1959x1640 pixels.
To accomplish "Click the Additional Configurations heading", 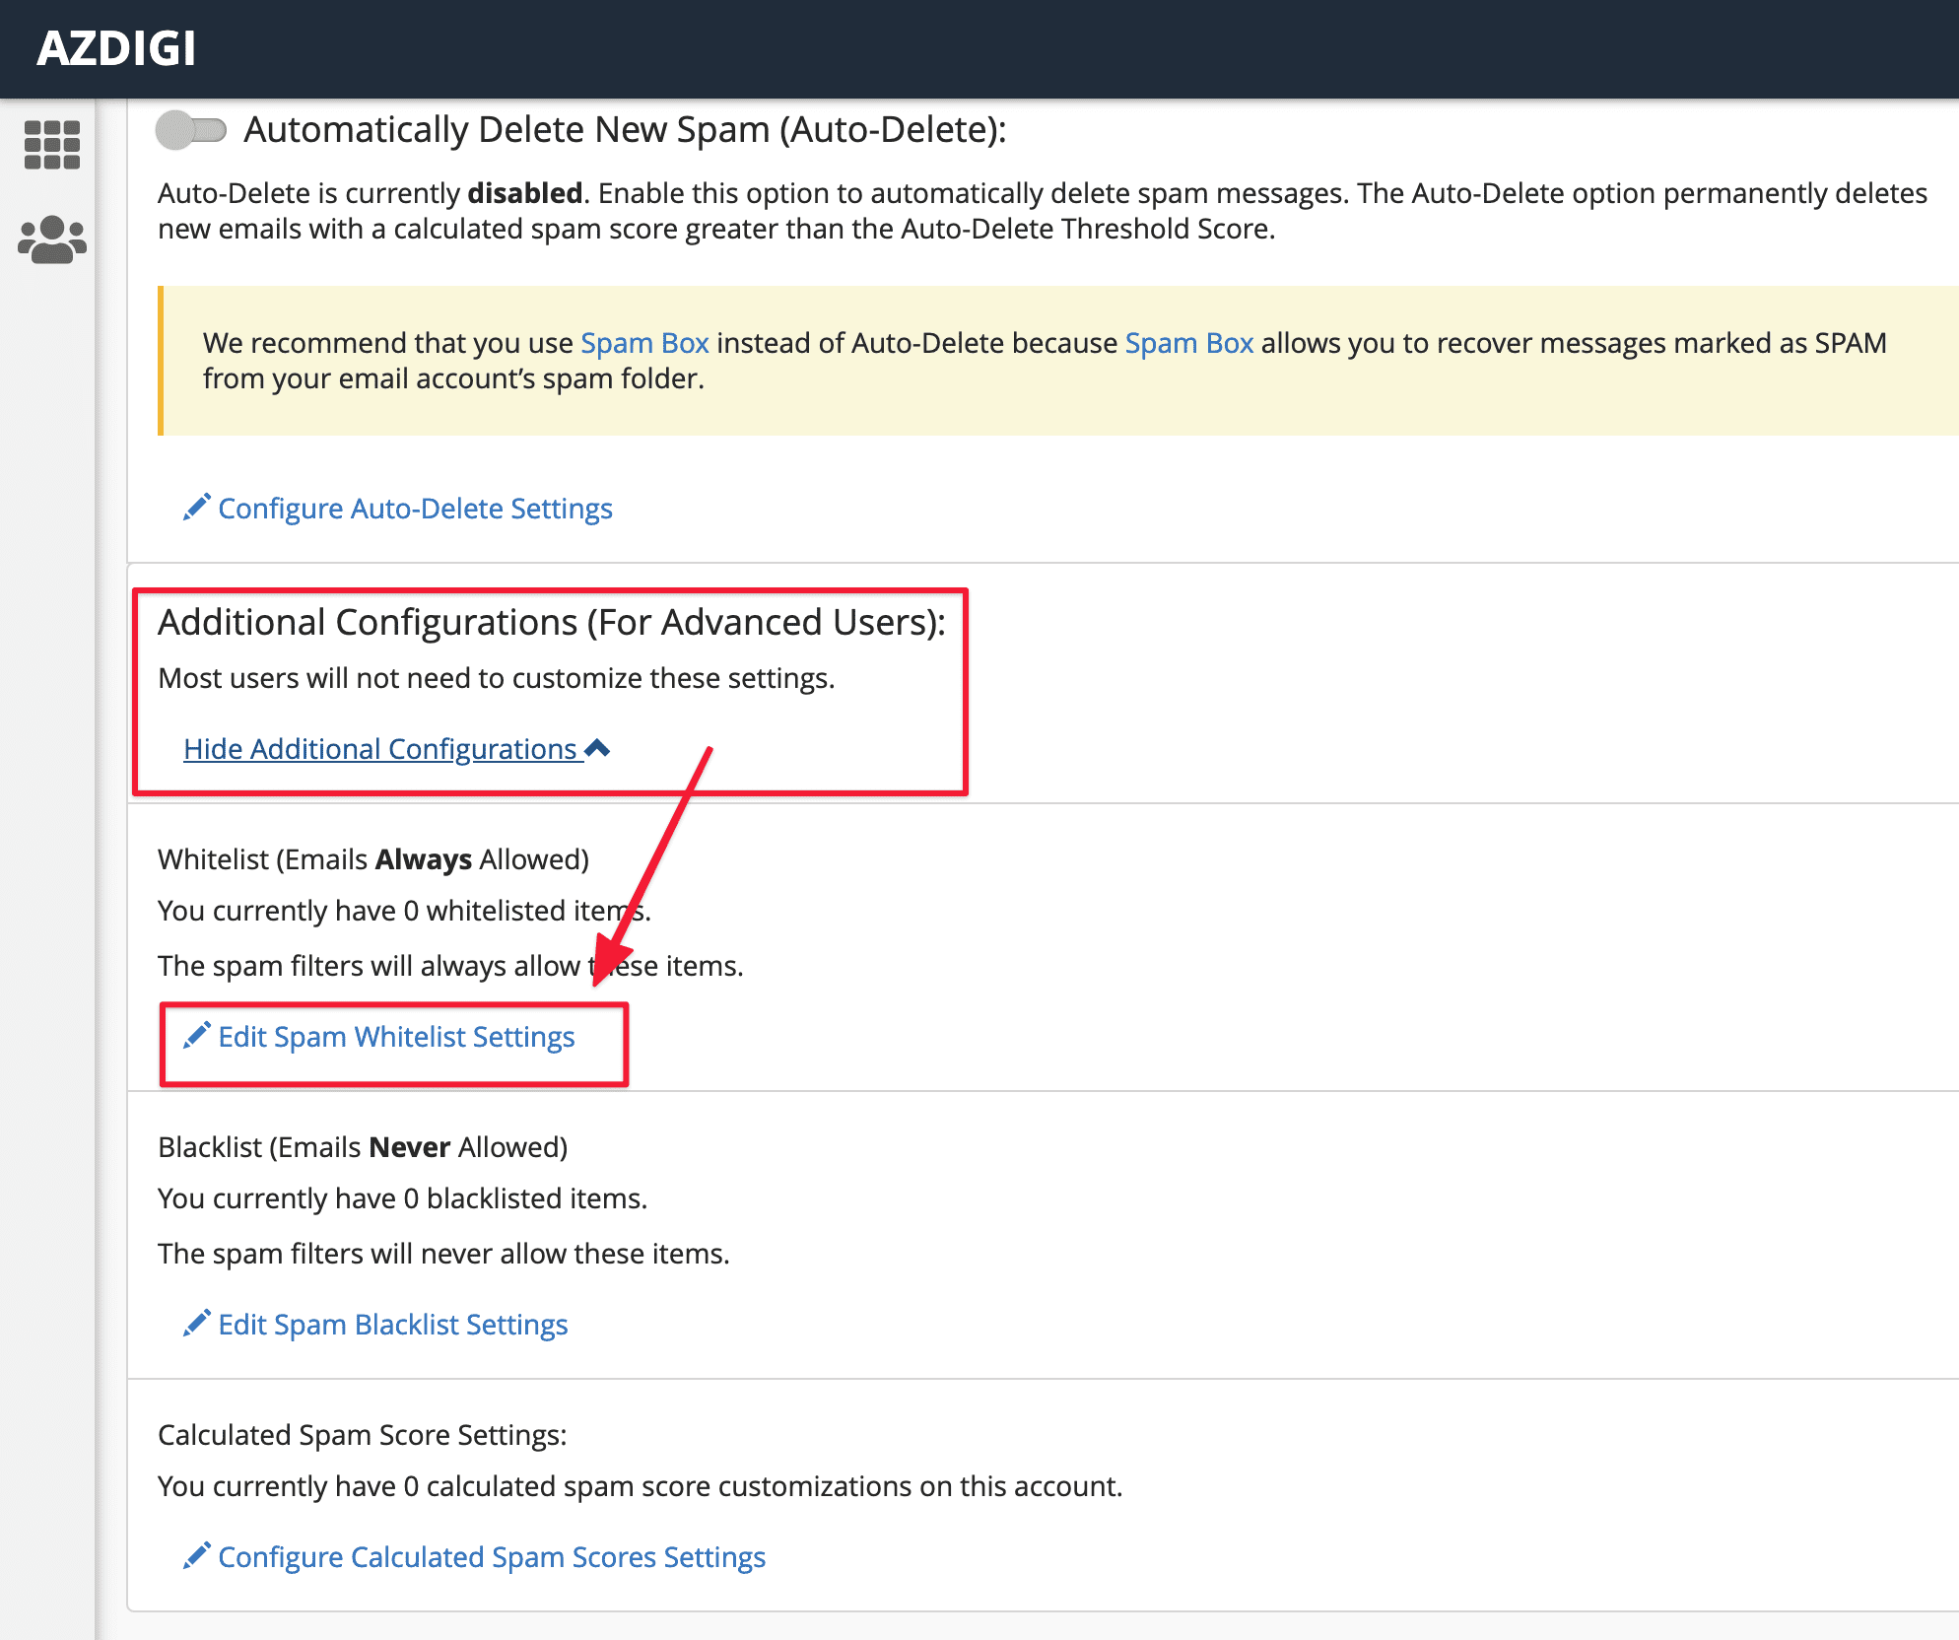I will (551, 623).
